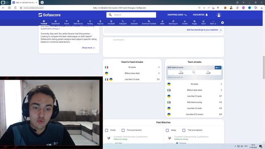
Task: Open a new browser tab
Action: pyautogui.click(x=42, y=2)
